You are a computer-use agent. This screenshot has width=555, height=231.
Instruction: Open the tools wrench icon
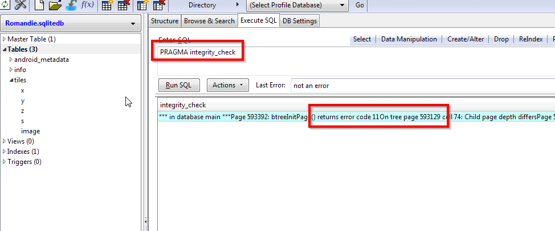click(x=21, y=5)
